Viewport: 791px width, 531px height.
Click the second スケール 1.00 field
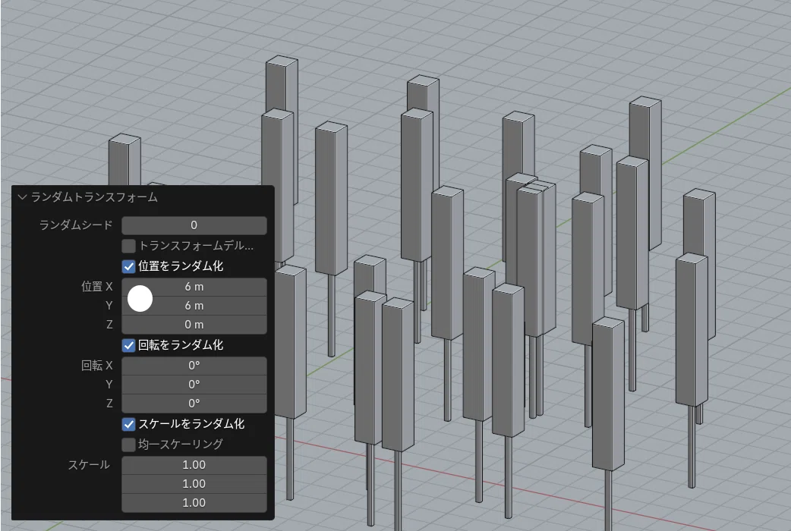[x=194, y=484]
